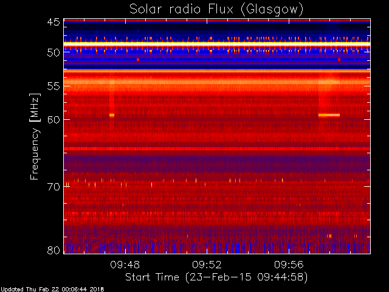Screen dimensions: 389x292
Task: Click the short yellow 60 MHz burst before 09:48
Action: click(x=112, y=115)
